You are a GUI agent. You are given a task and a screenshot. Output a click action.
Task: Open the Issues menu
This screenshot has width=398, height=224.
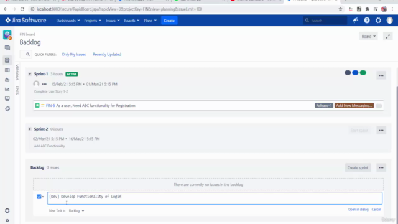113,21
